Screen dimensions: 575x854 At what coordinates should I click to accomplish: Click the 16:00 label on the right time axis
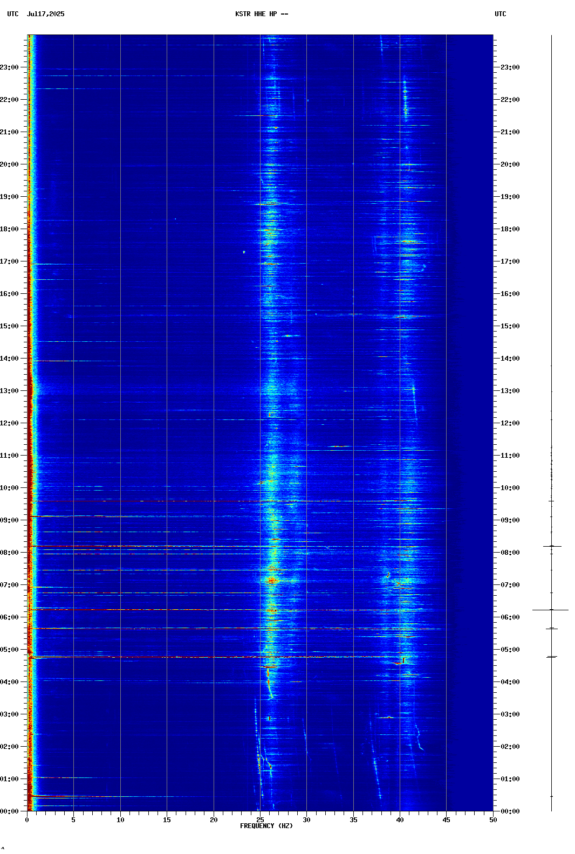[510, 294]
